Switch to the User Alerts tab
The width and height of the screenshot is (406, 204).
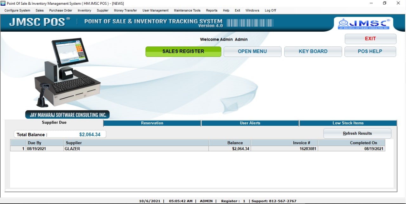click(x=250, y=123)
